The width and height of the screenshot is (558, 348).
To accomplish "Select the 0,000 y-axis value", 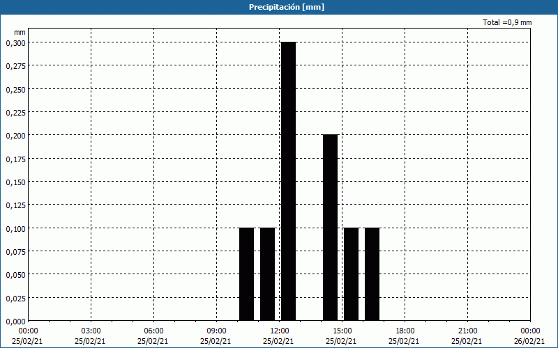I will 15,322.
